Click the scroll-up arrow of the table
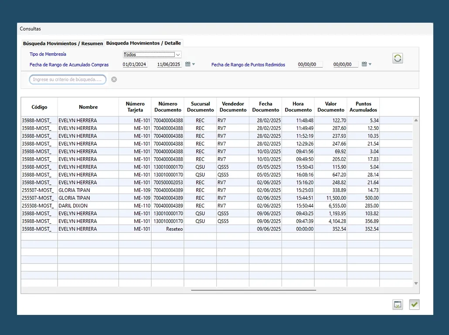 click(416, 120)
